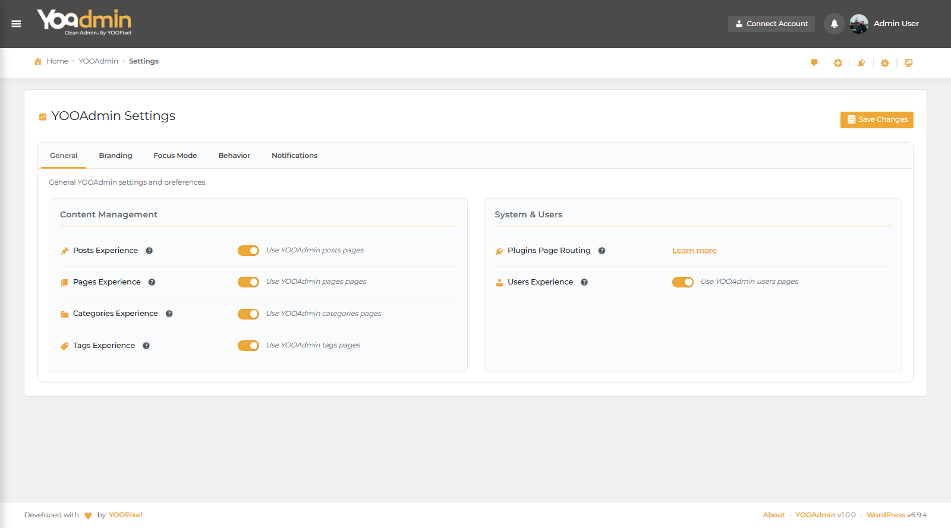
Task: Click the YOOAdmin Settings title icon
Action: 43,117
